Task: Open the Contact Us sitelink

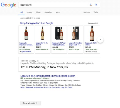Action: tap(56, 87)
